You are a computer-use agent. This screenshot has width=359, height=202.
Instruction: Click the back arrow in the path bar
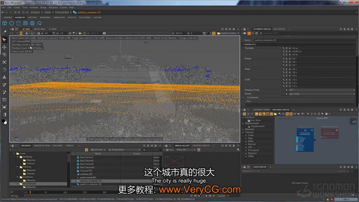[2, 12]
